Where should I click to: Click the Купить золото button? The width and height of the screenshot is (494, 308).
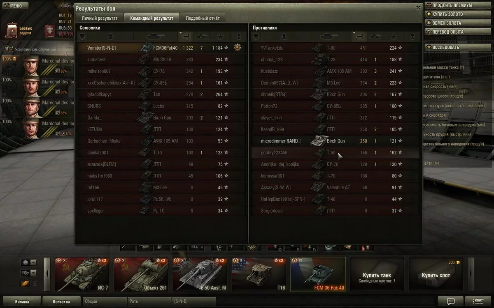[446, 14]
